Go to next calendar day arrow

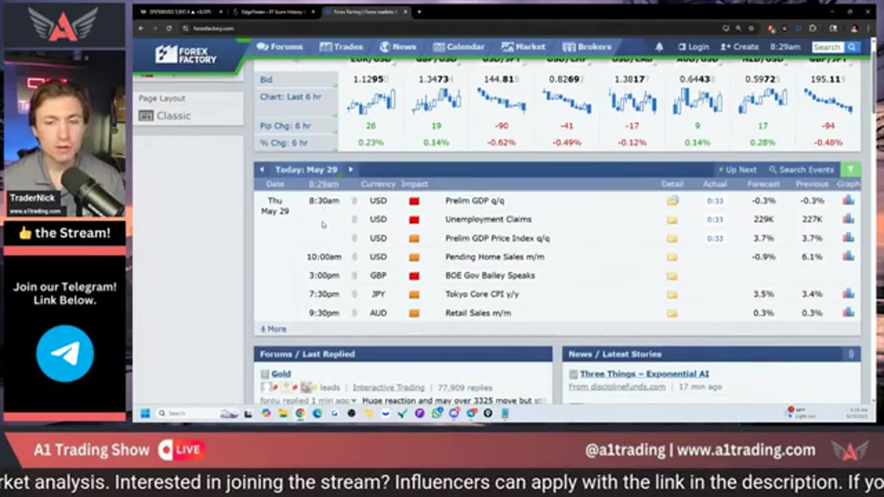pyautogui.click(x=350, y=169)
